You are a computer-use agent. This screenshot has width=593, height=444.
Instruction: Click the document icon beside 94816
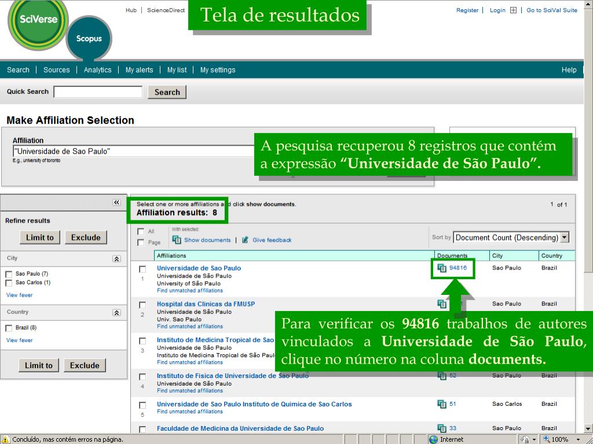tap(442, 268)
